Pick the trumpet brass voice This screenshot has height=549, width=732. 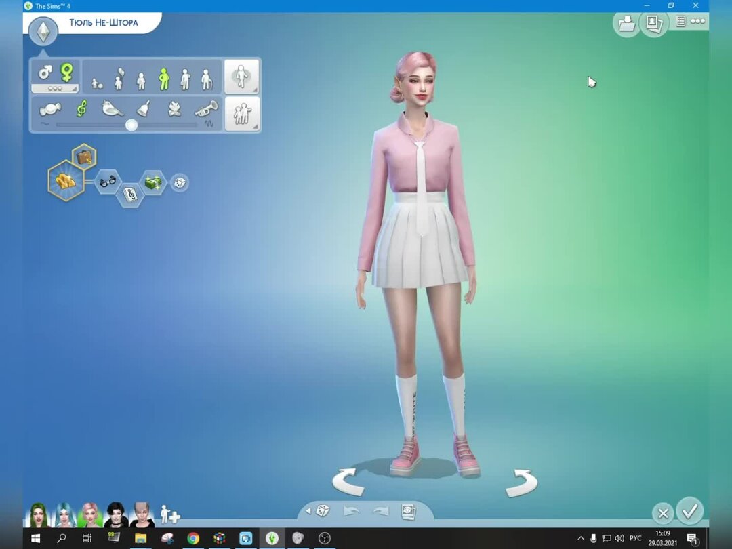(206, 108)
